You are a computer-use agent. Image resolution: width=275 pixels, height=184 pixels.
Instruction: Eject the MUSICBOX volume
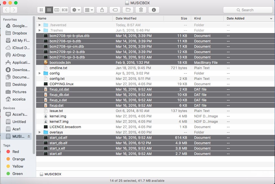pos(28,137)
